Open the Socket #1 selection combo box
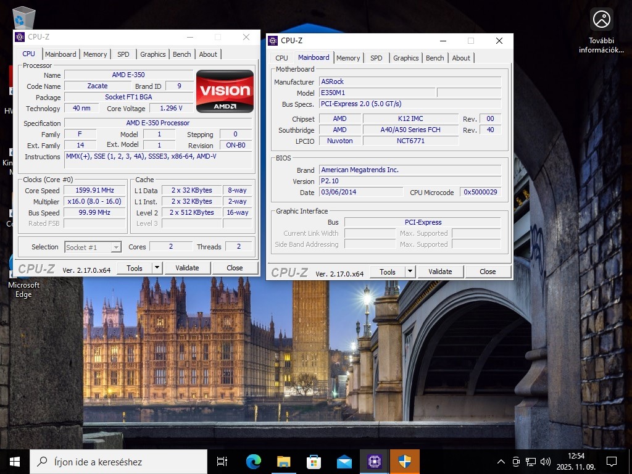Viewport: 632px width, 474px height. 93,247
